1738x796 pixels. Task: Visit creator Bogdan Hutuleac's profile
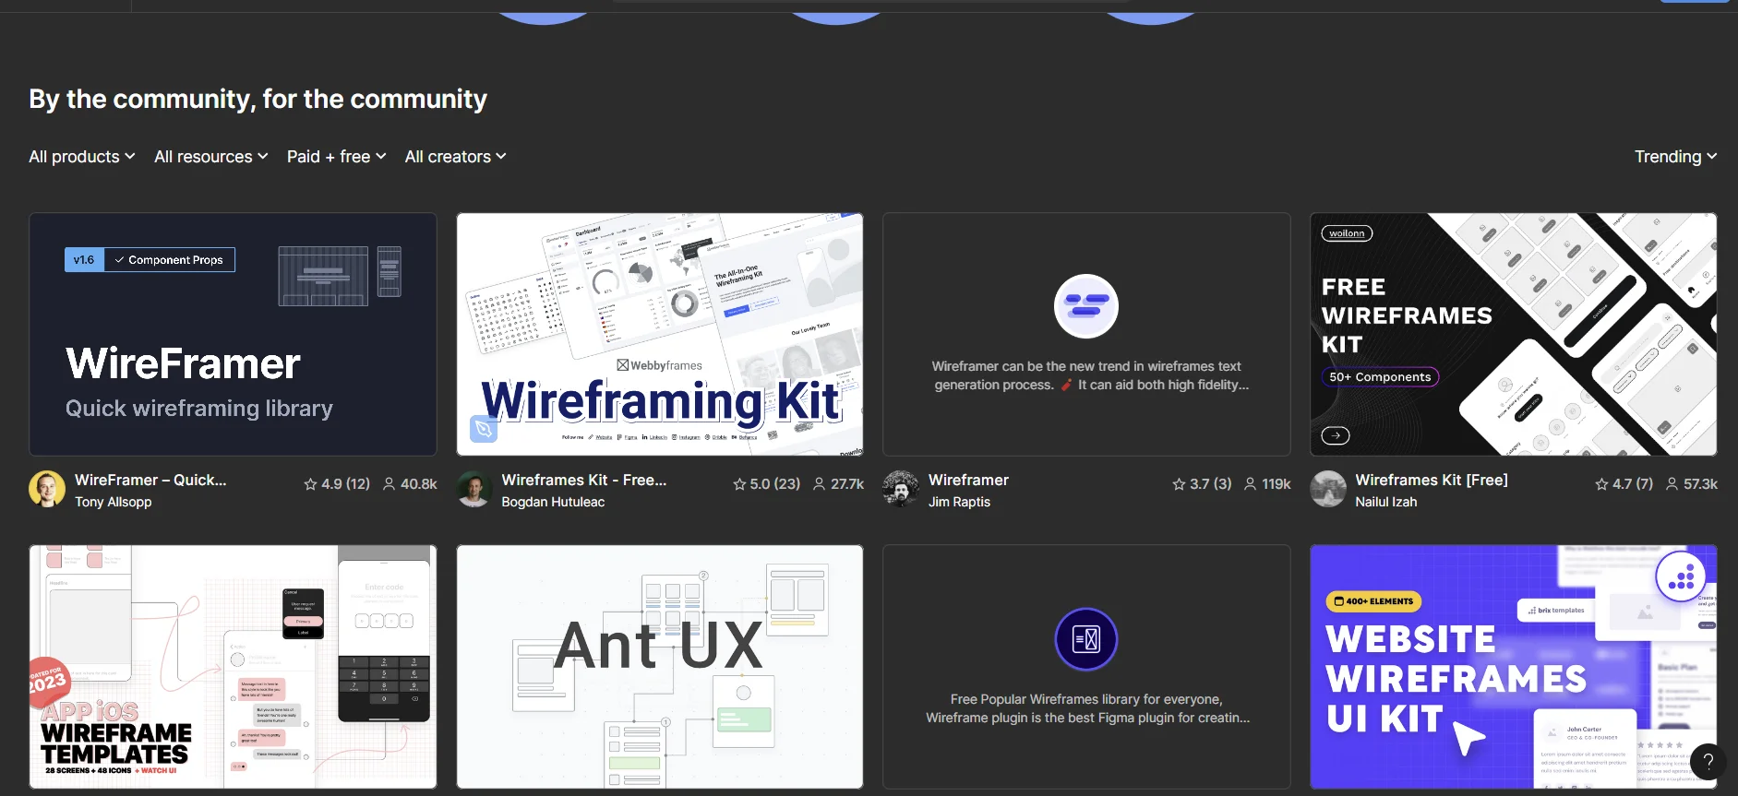pyautogui.click(x=553, y=502)
